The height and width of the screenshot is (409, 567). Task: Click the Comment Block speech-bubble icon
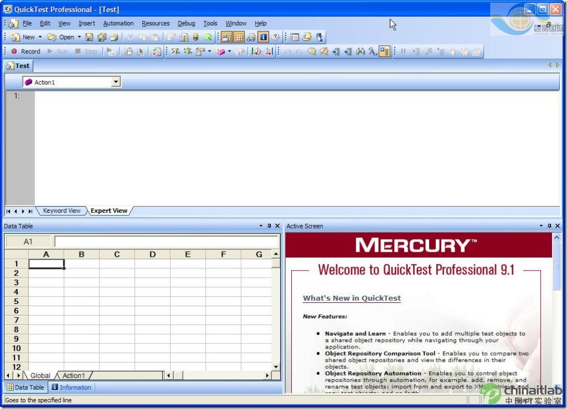(x=312, y=51)
